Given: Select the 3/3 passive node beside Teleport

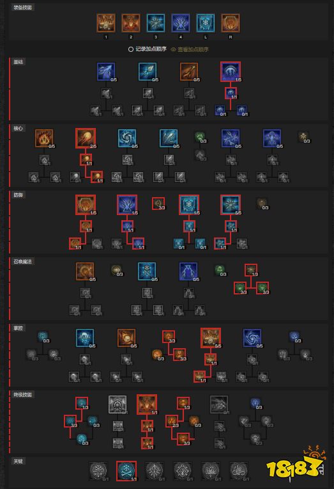Looking at the screenshot, I should click(x=158, y=204).
